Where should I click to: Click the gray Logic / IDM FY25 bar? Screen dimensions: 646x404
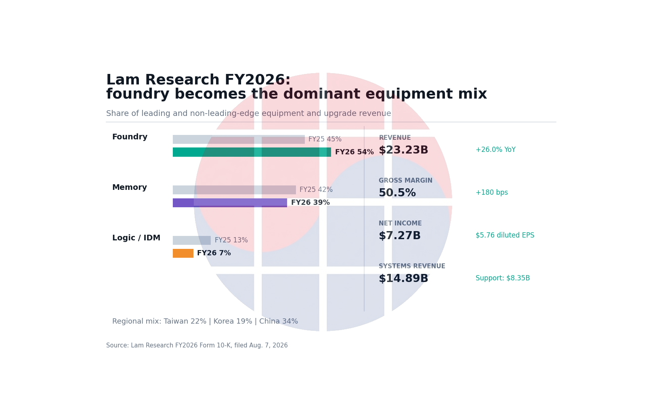tap(192, 240)
